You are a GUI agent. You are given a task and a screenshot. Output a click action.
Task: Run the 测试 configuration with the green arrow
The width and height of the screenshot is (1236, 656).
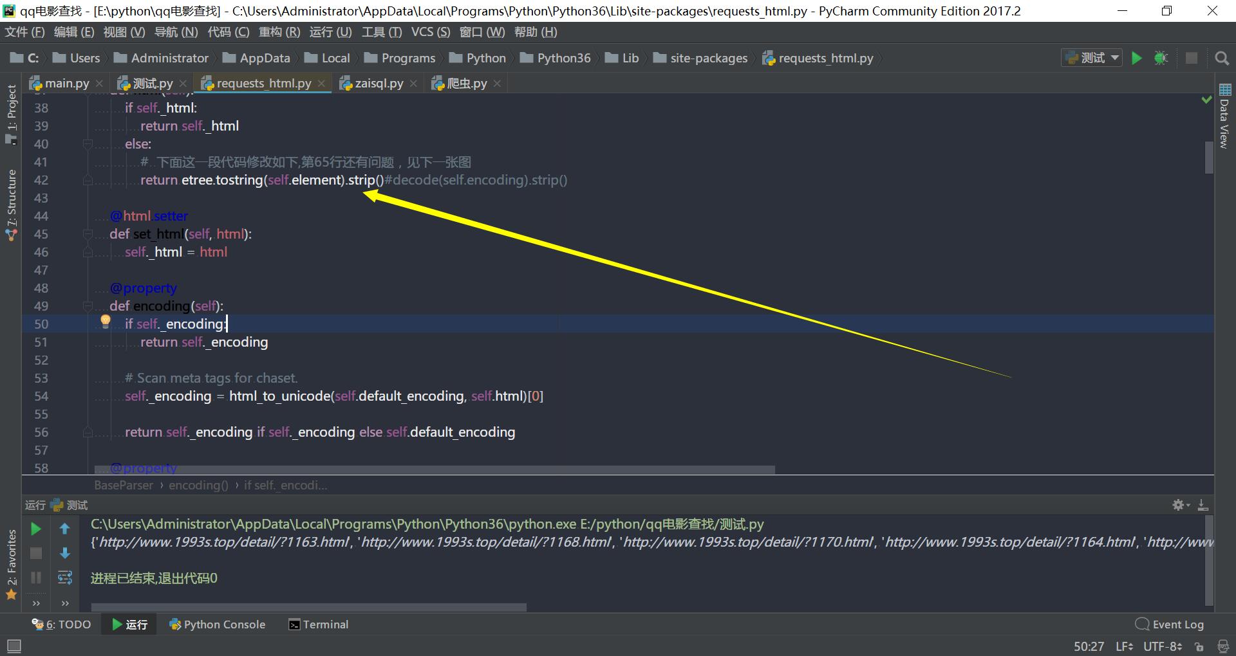[x=1136, y=58]
